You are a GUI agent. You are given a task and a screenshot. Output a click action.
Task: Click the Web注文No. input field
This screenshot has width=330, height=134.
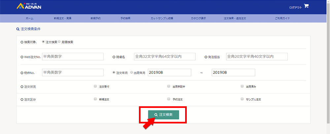(x=73, y=57)
